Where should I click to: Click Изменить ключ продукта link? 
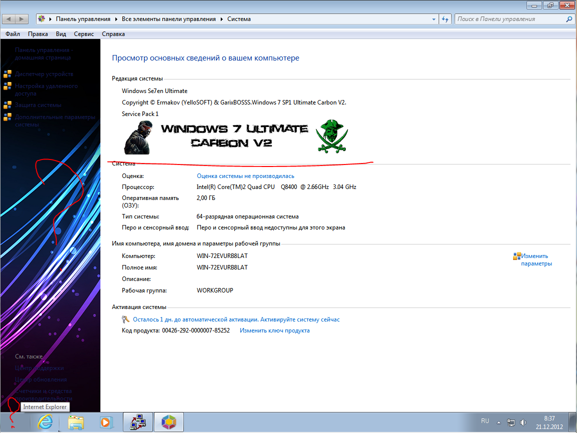click(x=275, y=330)
